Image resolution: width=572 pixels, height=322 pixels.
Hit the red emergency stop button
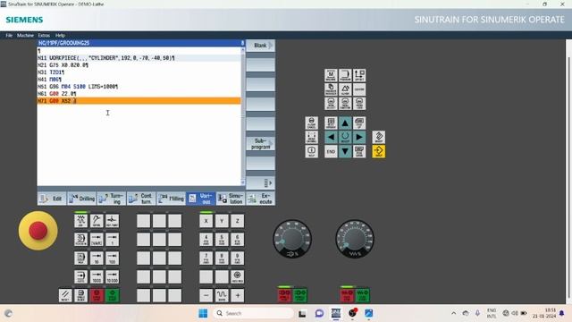point(38,231)
